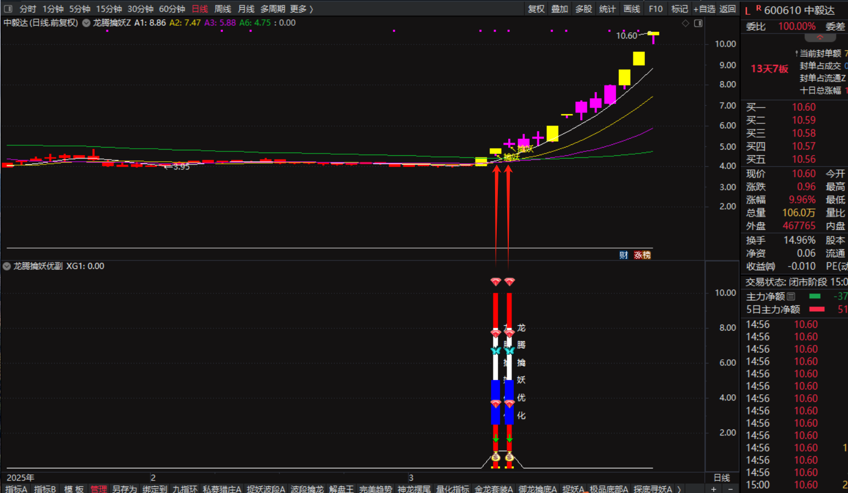The image size is (848, 493).
Task: Click the diamond marker icon above chart
Action: [x=686, y=23]
